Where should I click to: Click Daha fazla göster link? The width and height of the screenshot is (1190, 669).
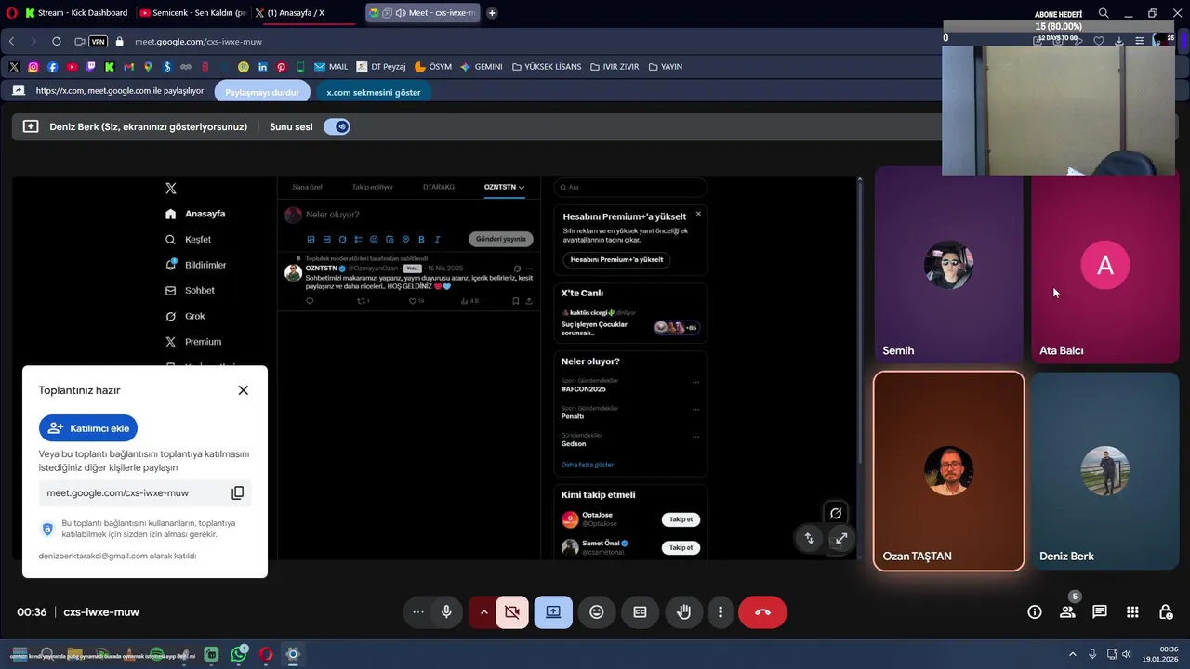(x=588, y=465)
